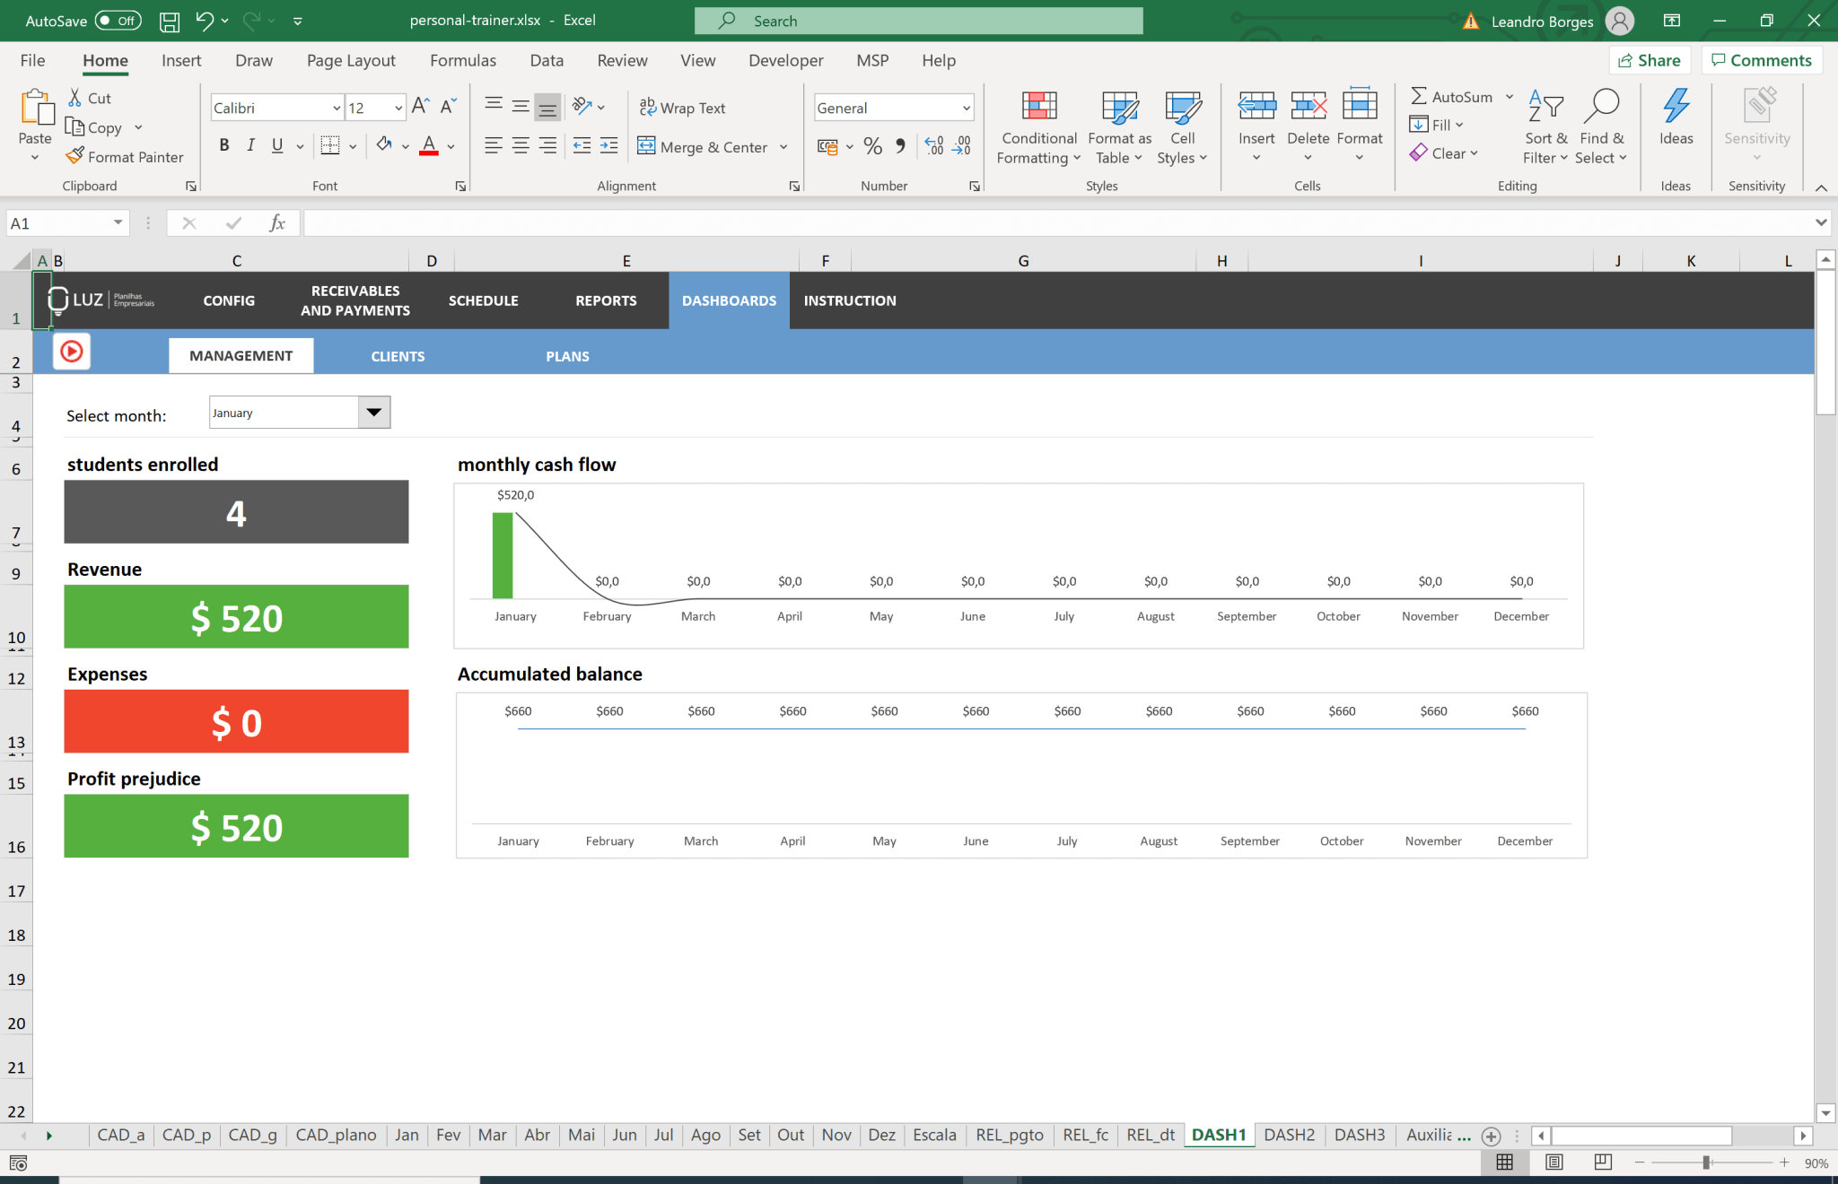Select the DASHBOARDS tab
Viewport: 1838px width, 1184px height.
(x=729, y=300)
